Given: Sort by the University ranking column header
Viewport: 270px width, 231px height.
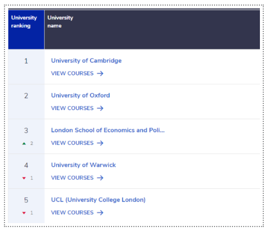Looking at the screenshot, I should tap(26, 29).
